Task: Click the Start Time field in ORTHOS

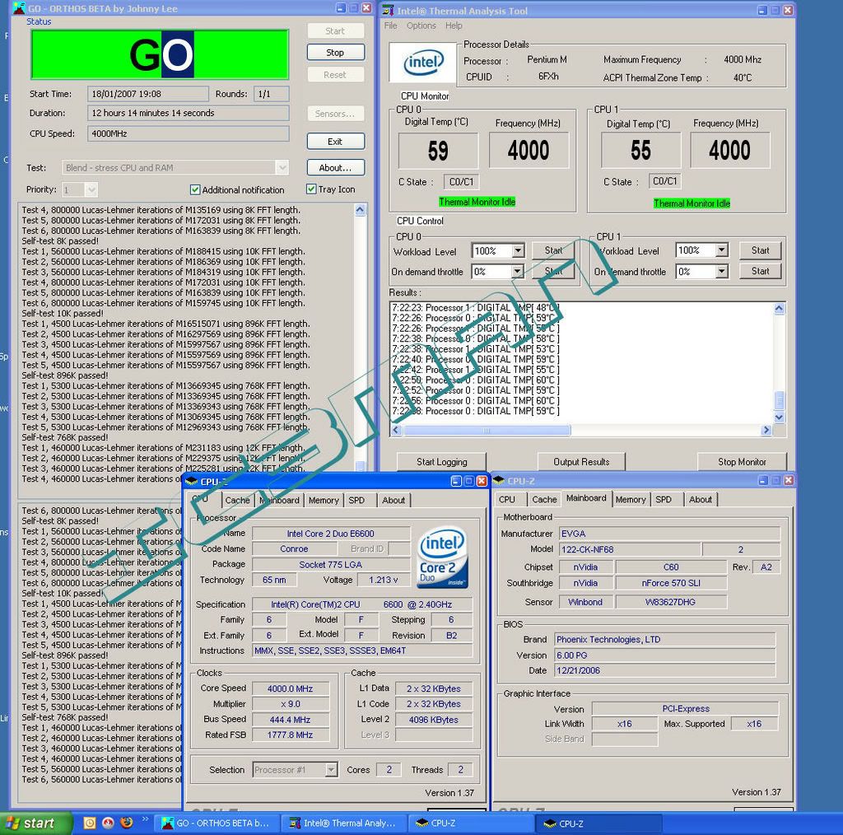Action: (148, 94)
